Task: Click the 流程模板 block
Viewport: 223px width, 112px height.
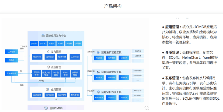Action: [99, 58]
